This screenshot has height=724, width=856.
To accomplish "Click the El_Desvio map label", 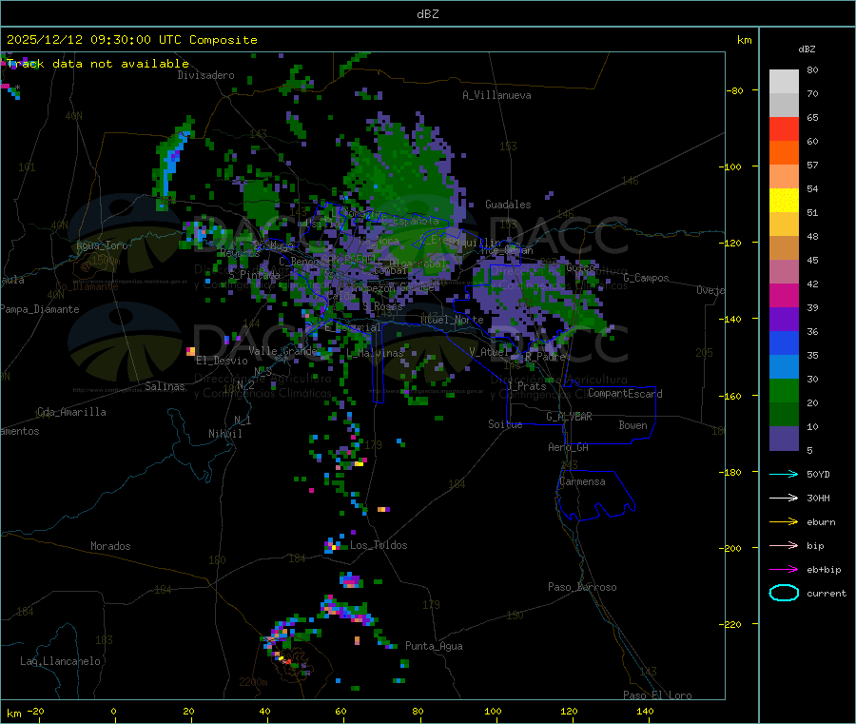I will coord(222,361).
